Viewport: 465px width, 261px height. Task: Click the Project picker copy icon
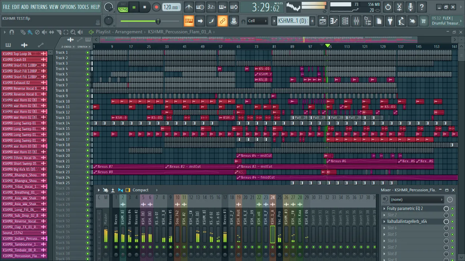379,21
